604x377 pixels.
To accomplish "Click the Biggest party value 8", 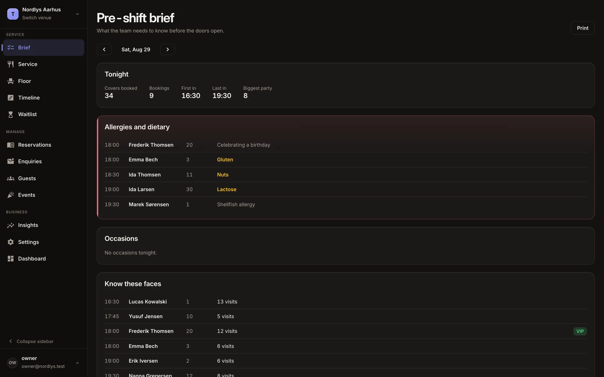I will (245, 96).
